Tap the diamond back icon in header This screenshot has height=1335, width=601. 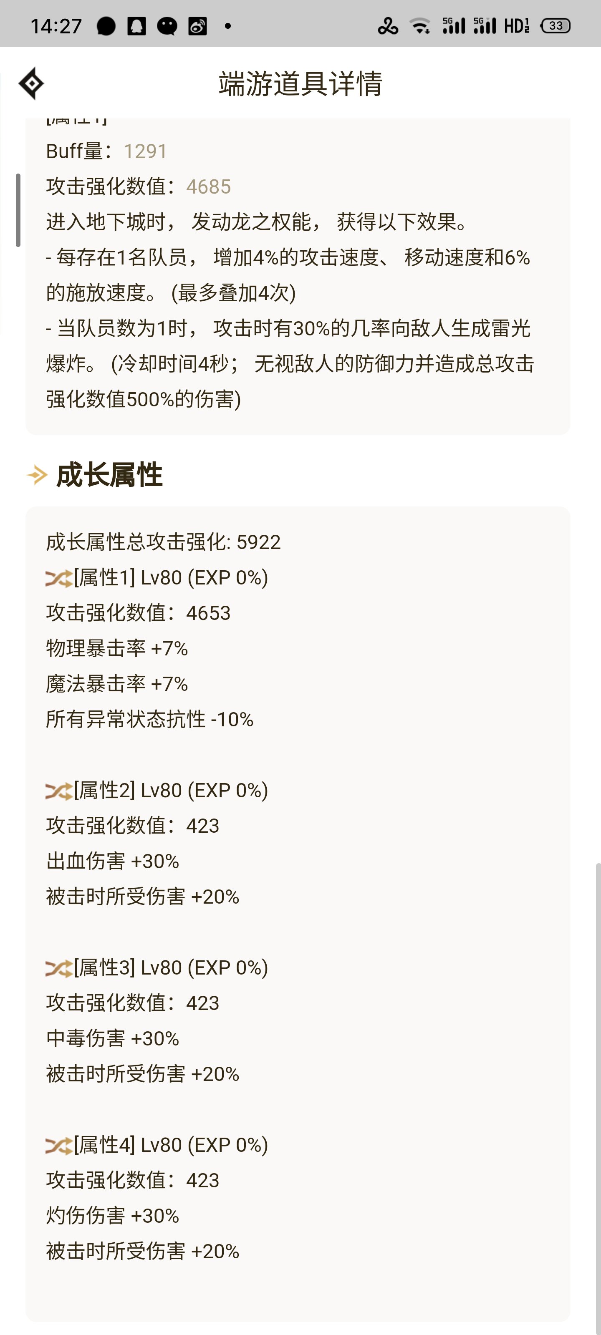pos(31,83)
